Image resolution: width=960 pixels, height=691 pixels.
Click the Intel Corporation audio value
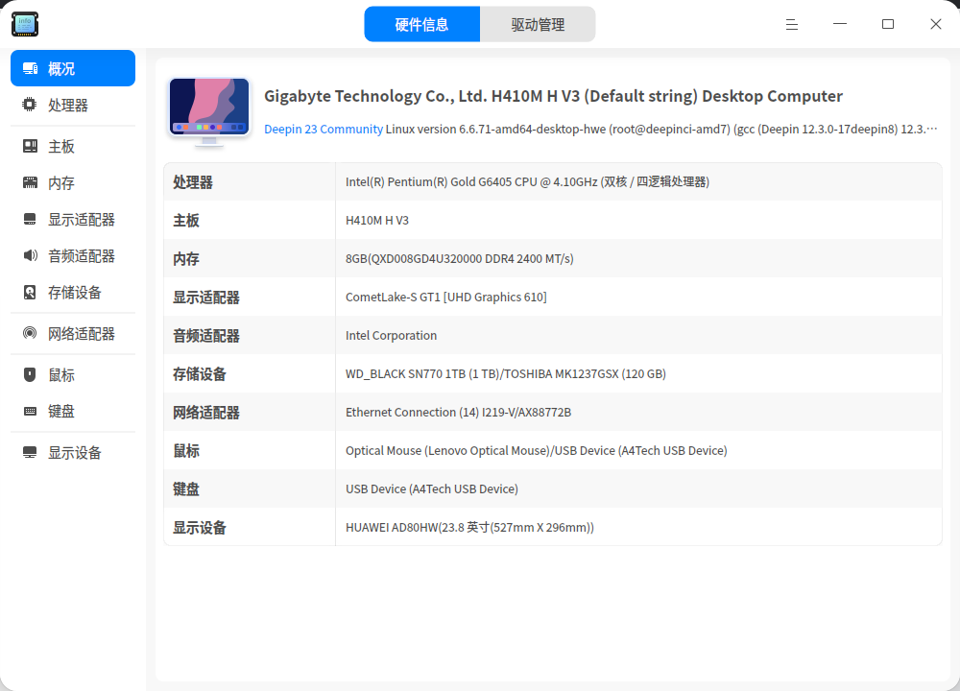pos(392,335)
